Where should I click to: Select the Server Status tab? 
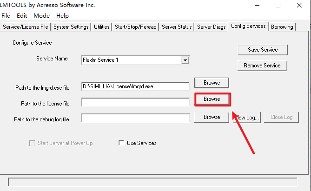pyautogui.click(x=177, y=27)
